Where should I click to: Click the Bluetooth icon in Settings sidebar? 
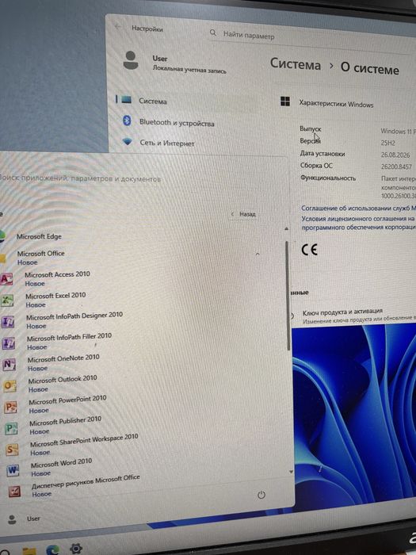click(127, 121)
